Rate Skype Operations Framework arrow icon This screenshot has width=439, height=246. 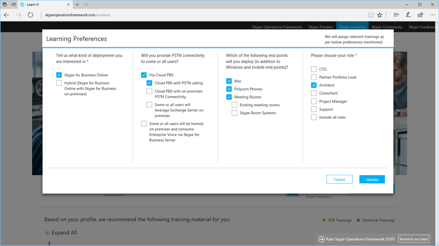(x=322, y=239)
